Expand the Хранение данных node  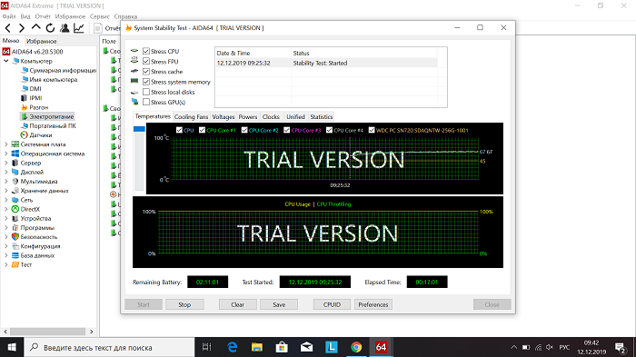coord(6,191)
